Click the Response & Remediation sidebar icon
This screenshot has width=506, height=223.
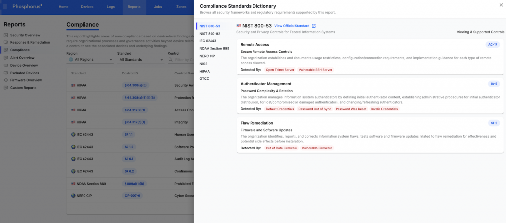coord(6,42)
